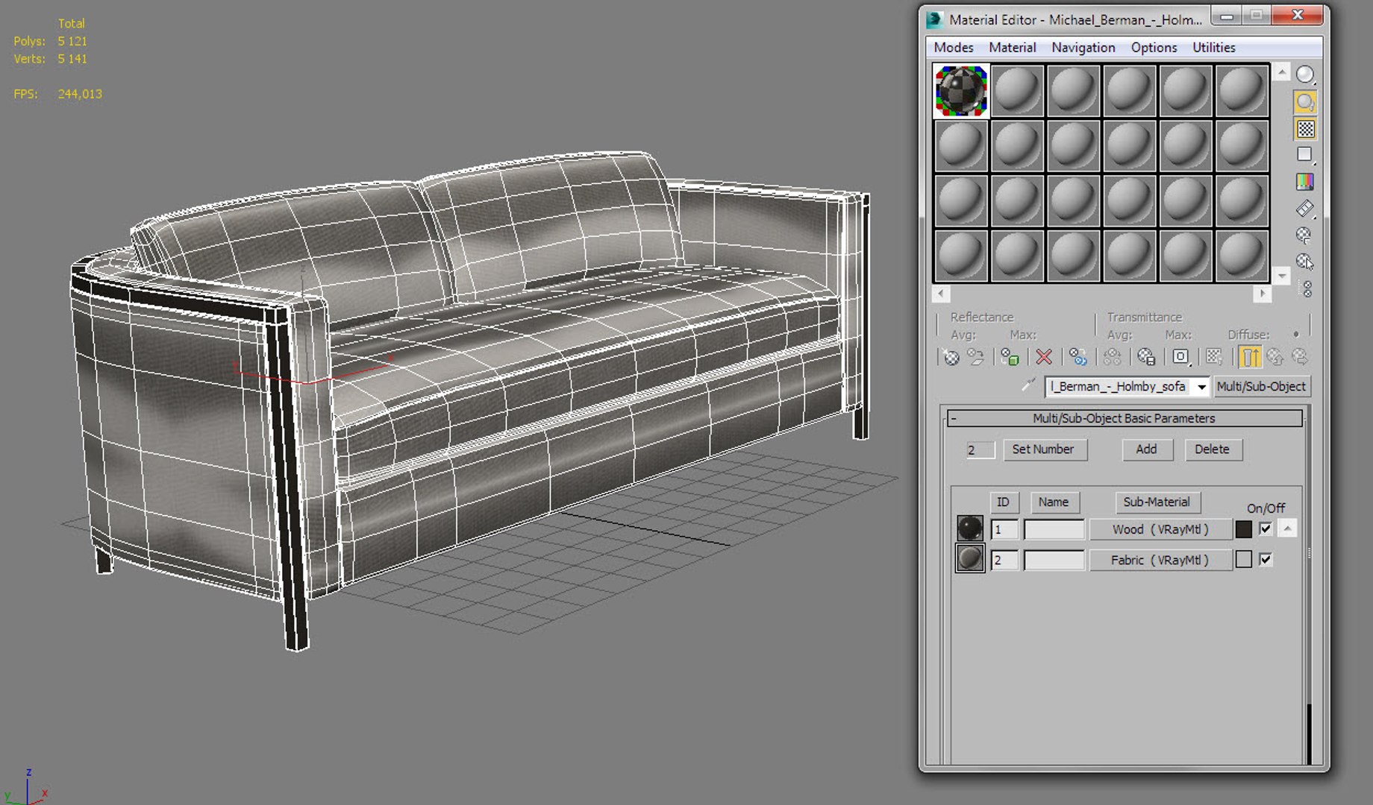
Task: Click the Make Material Copy icon
Action: point(1078,357)
